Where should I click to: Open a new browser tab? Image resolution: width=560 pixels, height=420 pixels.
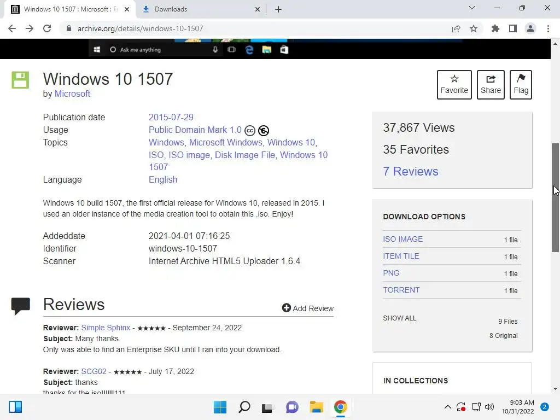coord(278,9)
